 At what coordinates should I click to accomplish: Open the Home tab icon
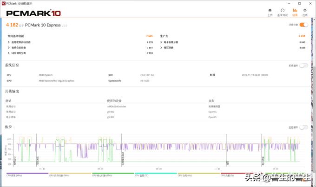[x=270, y=10]
